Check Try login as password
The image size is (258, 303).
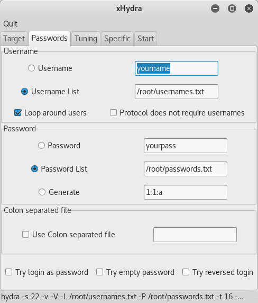[x=8, y=272]
